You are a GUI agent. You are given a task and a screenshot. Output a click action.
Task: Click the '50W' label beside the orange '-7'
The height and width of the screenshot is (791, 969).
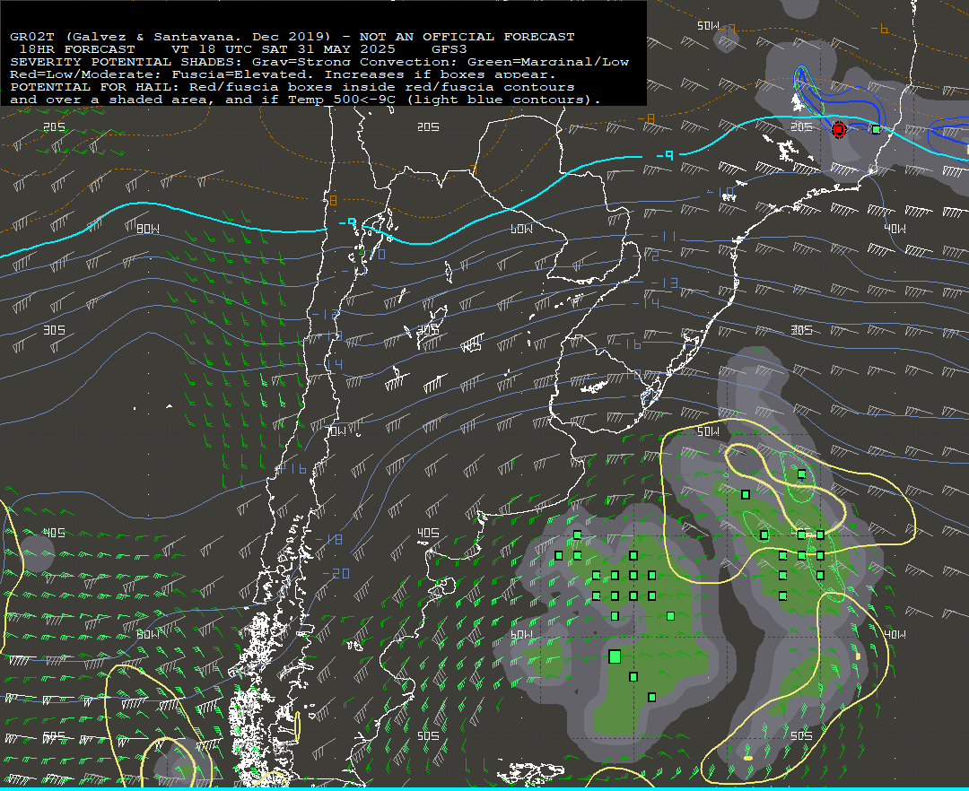pyautogui.click(x=708, y=26)
